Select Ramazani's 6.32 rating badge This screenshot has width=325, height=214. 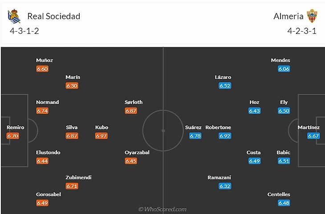225,186
